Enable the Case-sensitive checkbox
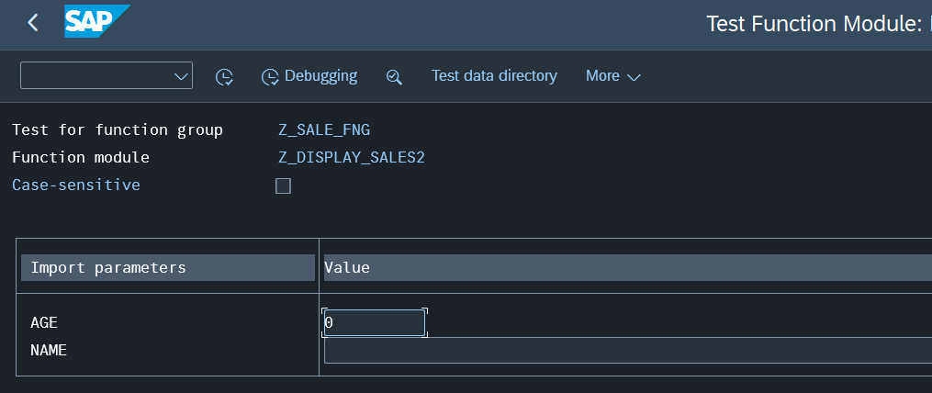 (x=284, y=186)
